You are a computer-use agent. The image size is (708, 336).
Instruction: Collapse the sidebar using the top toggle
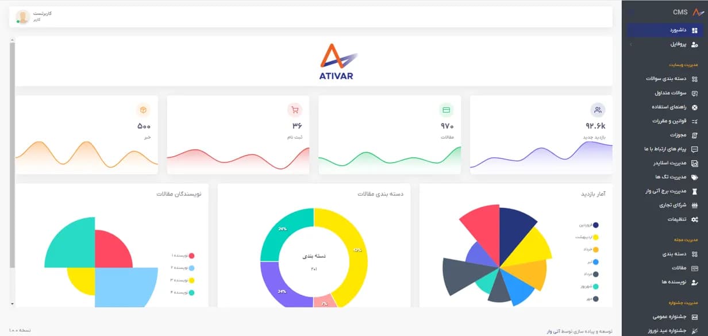tap(631, 11)
